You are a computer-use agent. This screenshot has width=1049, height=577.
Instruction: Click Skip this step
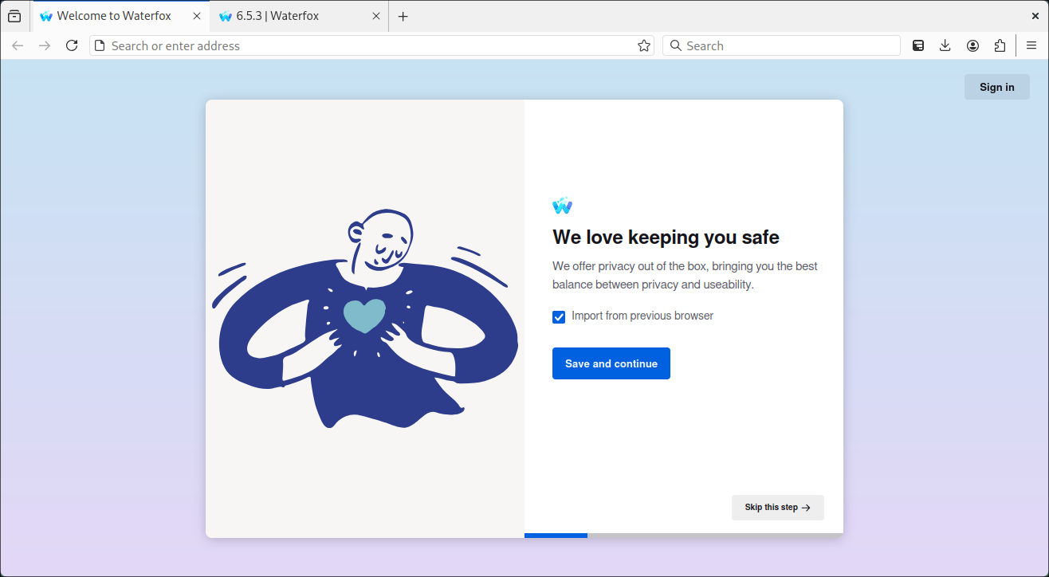click(x=778, y=508)
